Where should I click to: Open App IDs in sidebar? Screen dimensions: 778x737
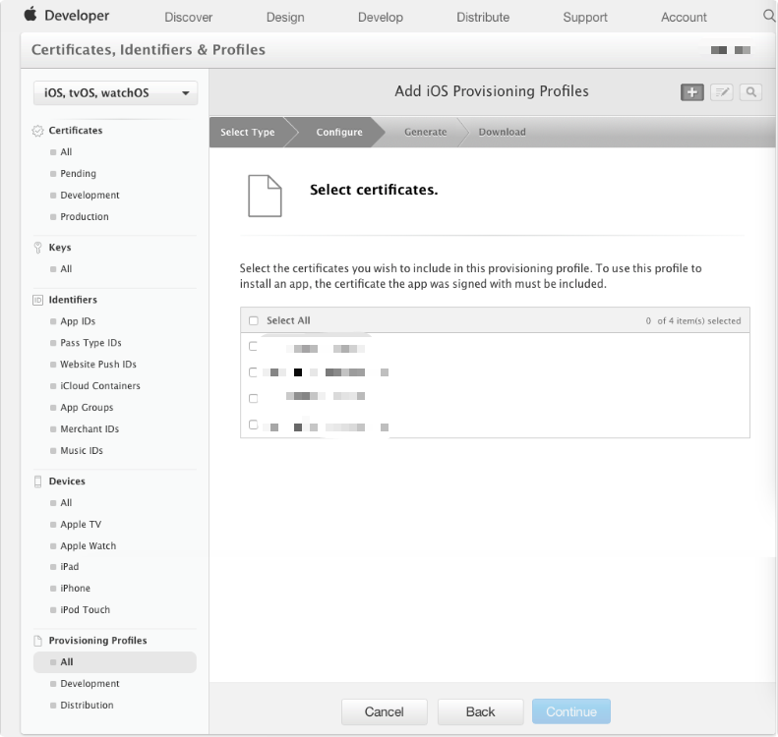(x=78, y=321)
